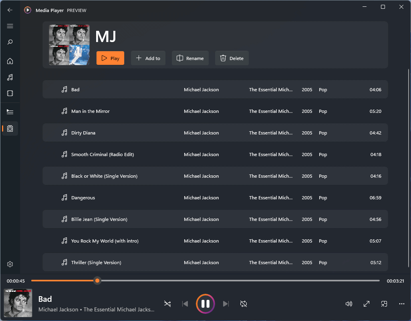Skip to next track
Viewport: 411px width, 321px height.
226,304
